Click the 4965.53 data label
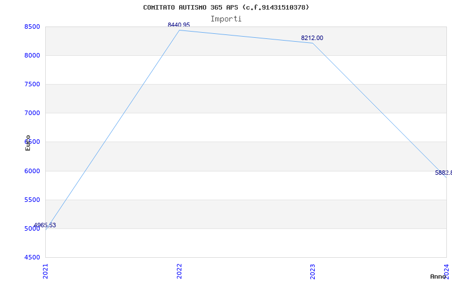The image size is (452, 282). pyautogui.click(x=45, y=225)
